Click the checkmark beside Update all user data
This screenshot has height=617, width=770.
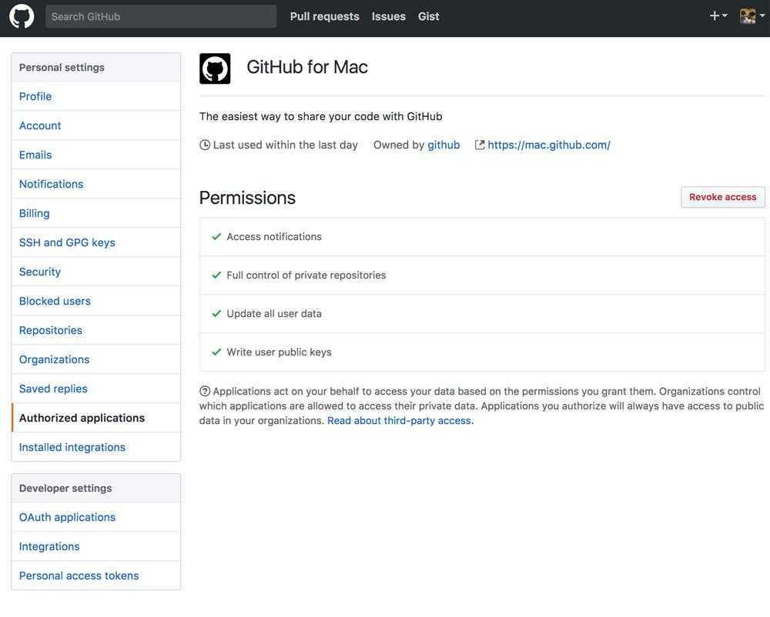(x=216, y=313)
